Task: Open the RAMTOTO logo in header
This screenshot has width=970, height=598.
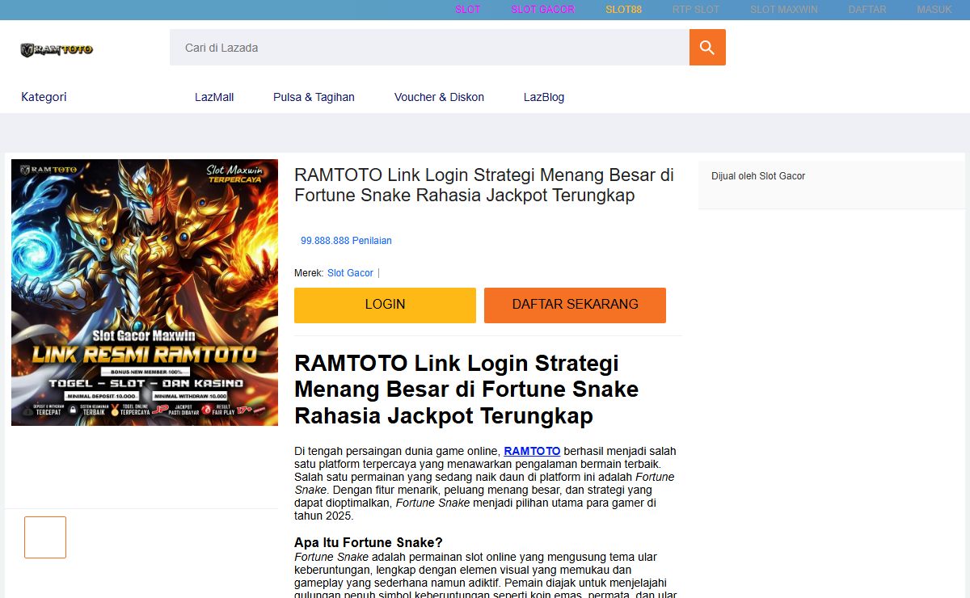Action: (57, 50)
